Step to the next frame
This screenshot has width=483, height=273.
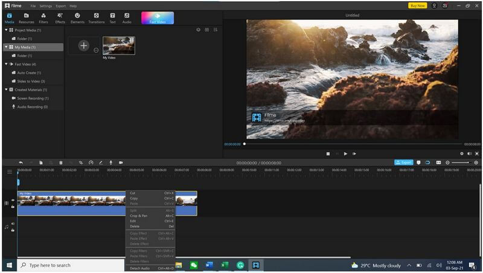354,153
